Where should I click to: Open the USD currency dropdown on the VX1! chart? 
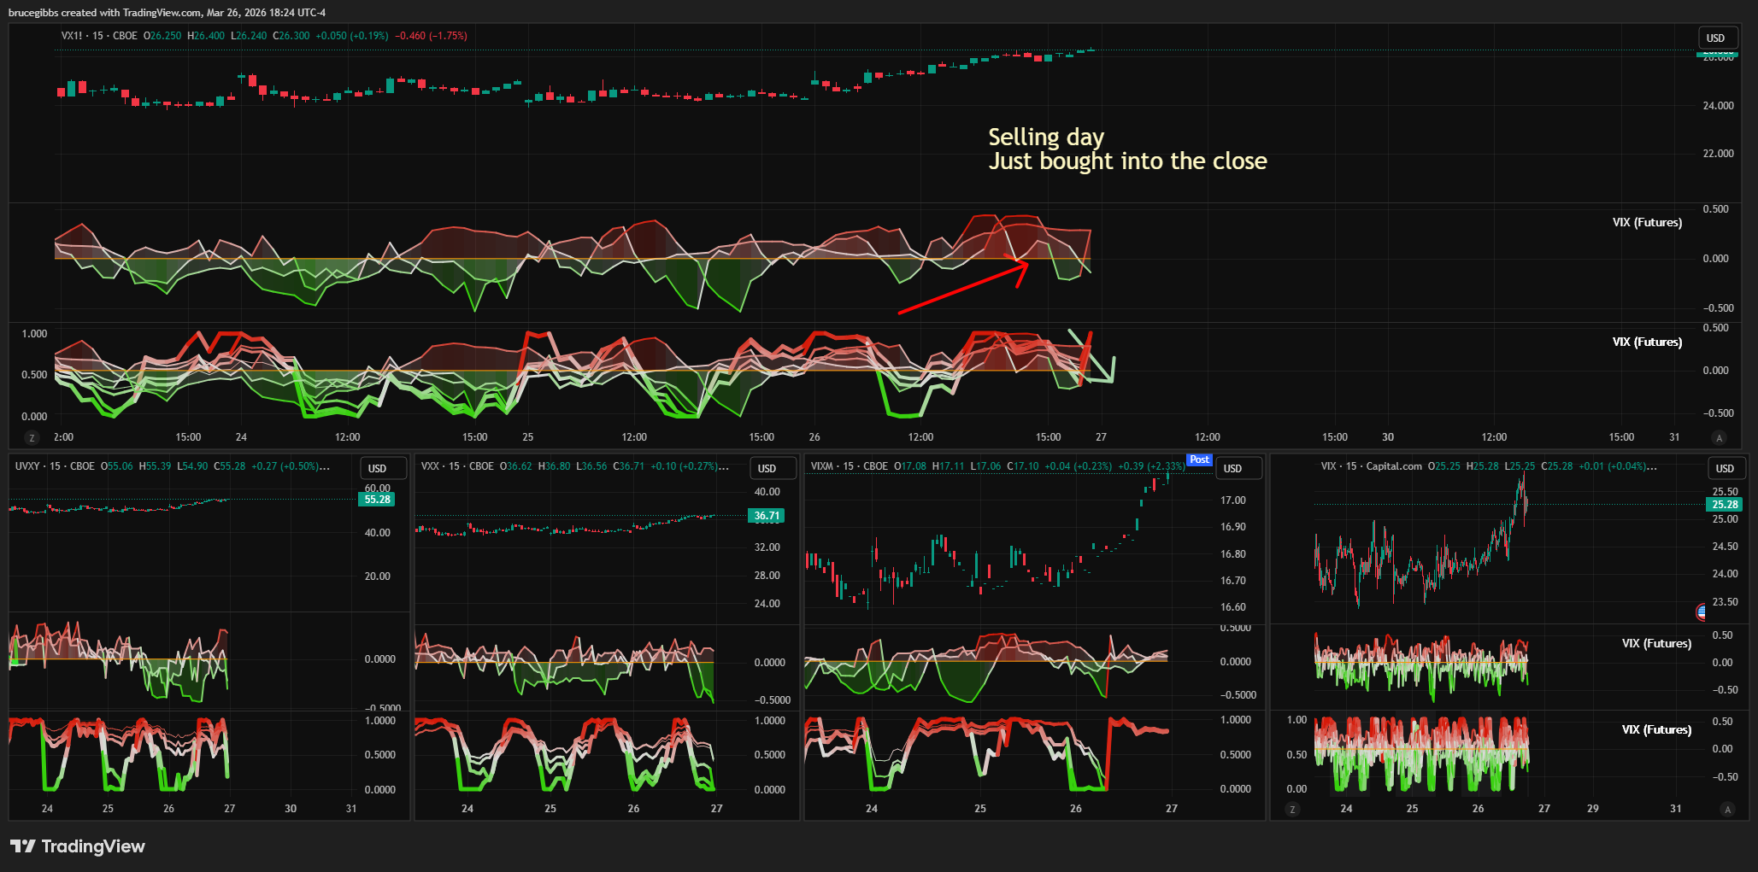[x=1715, y=38]
